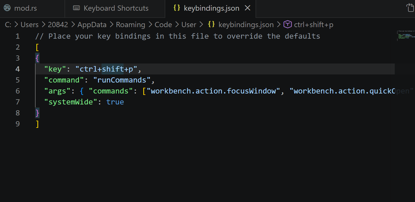
Task: Click the JSON braces icon on keybindings.json tab
Action: click(x=177, y=8)
